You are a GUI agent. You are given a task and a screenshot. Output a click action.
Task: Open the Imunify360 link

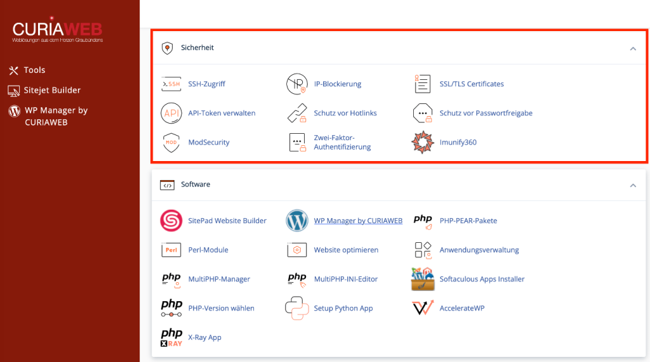tap(458, 143)
